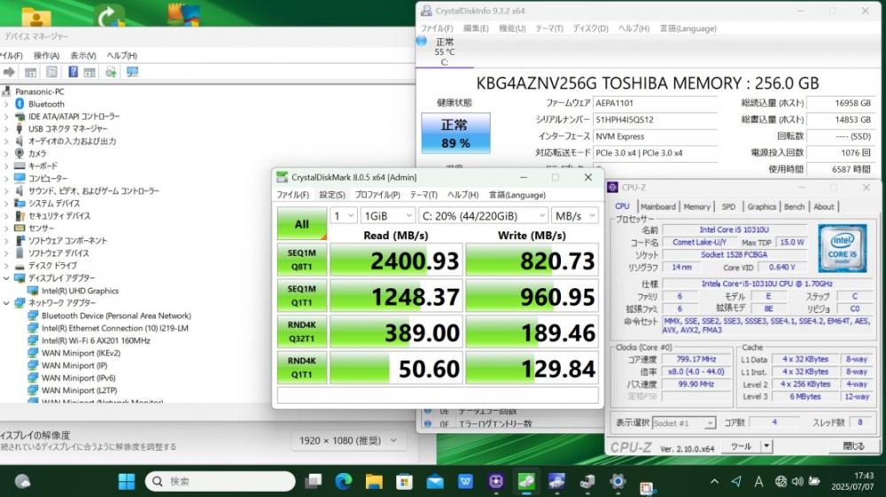Image resolution: width=886 pixels, height=497 pixels.
Task: Click the scan for hardware changes monitor icon
Action: pos(132,72)
